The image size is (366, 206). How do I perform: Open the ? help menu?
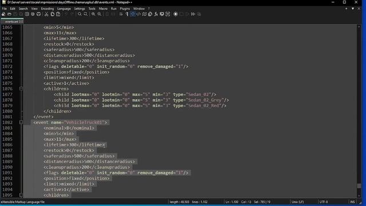coord(149,9)
